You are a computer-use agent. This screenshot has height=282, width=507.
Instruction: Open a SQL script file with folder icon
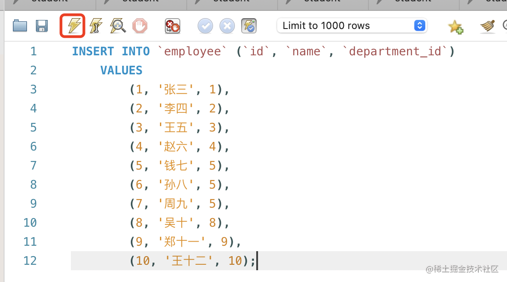pyautogui.click(x=20, y=26)
